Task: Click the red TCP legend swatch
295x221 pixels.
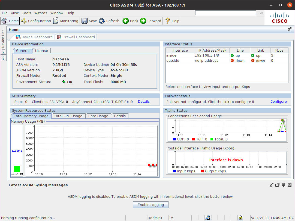Action: pyautogui.click(x=193, y=139)
